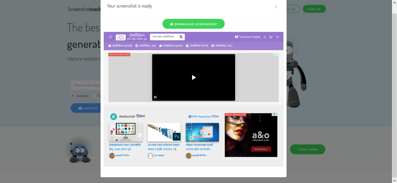Click Start Now button in background page
This screenshot has height=183, width=397.
(307, 149)
